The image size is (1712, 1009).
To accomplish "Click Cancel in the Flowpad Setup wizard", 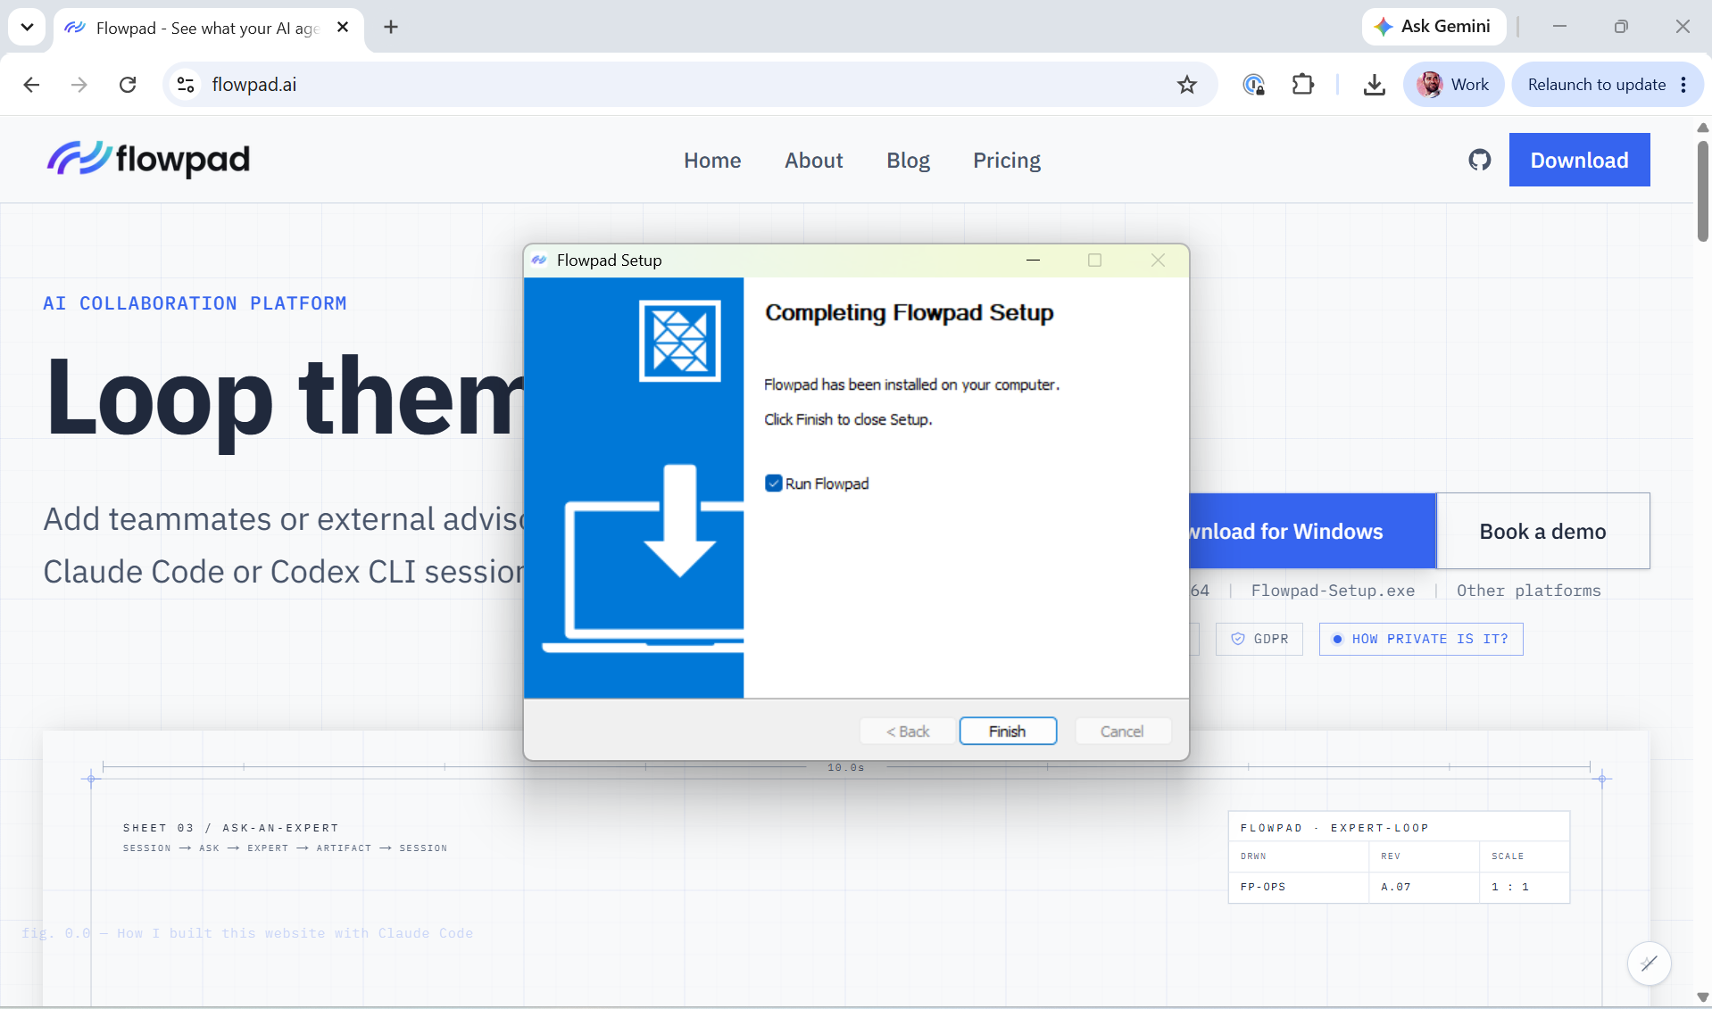I will 1122,732.
